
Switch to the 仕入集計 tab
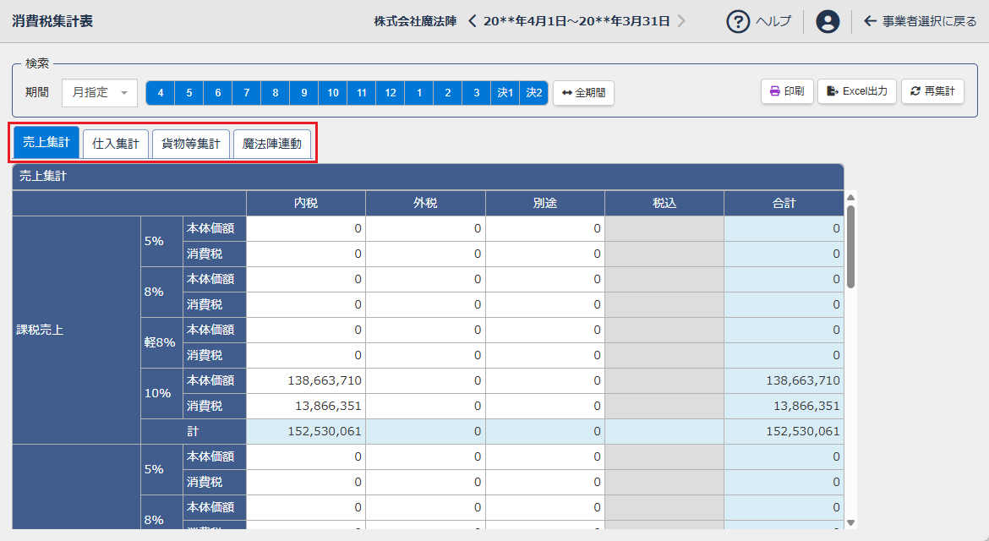point(116,144)
